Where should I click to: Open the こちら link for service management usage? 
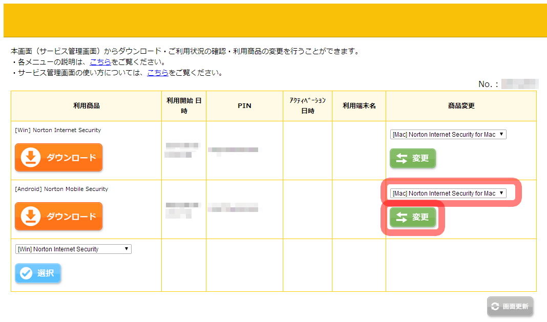158,73
